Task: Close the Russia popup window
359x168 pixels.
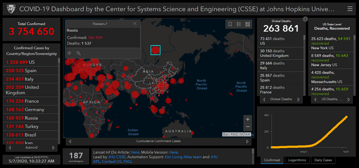Action: coord(135,23)
